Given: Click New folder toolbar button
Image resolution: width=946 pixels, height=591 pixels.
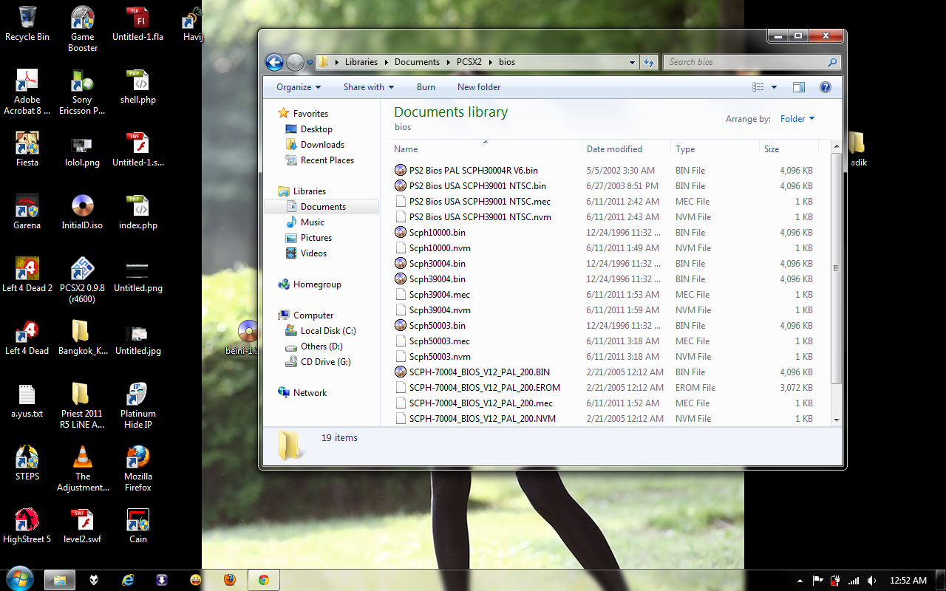Looking at the screenshot, I should coord(479,87).
